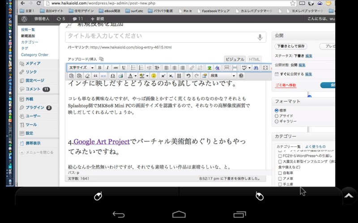
Task: Click the unlink broken chain icon
Action: coord(200,68)
